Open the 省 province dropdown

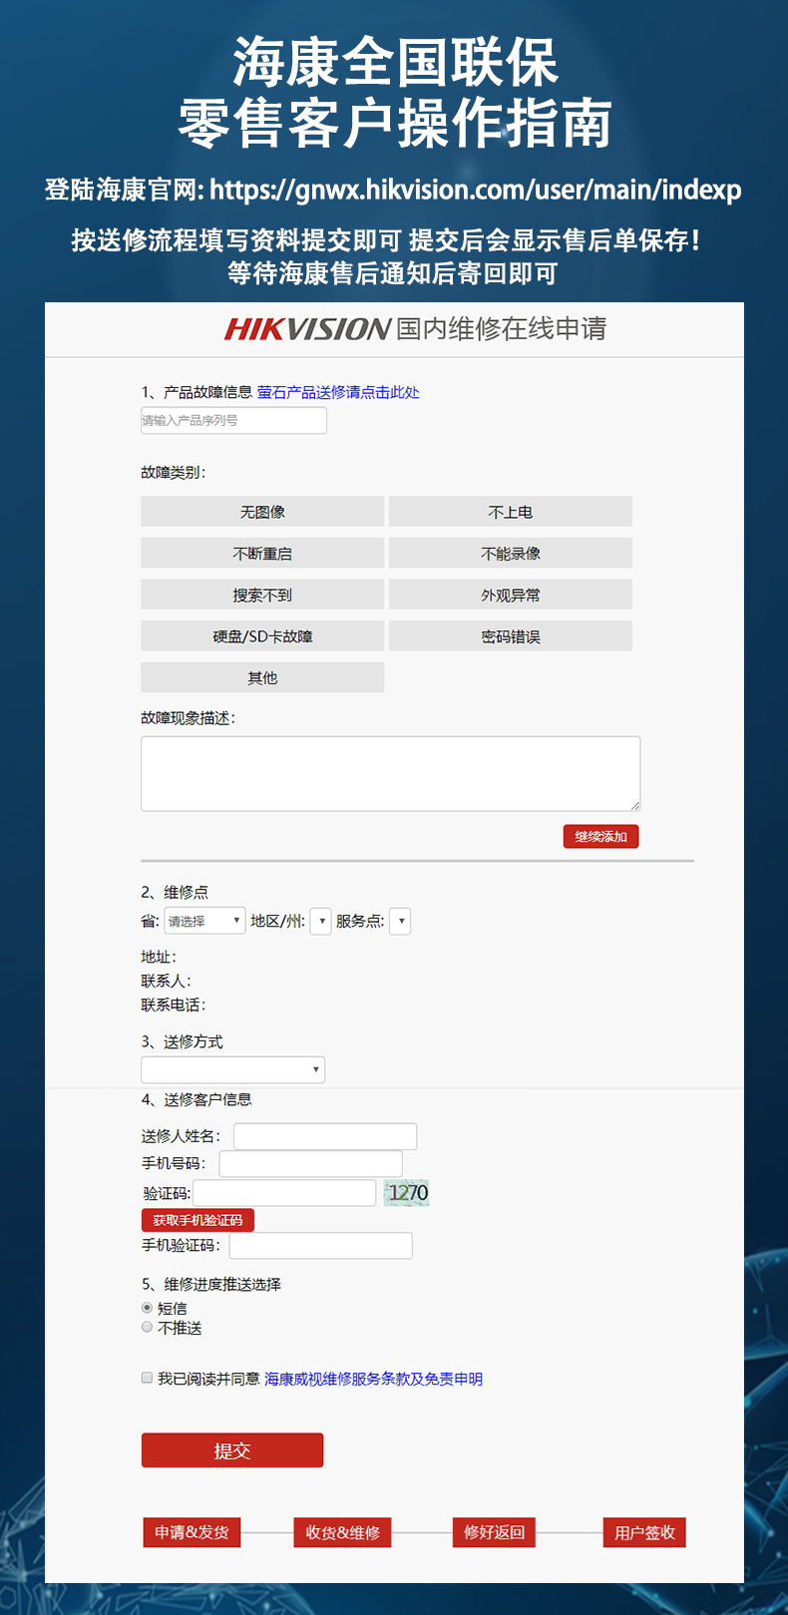(x=204, y=921)
